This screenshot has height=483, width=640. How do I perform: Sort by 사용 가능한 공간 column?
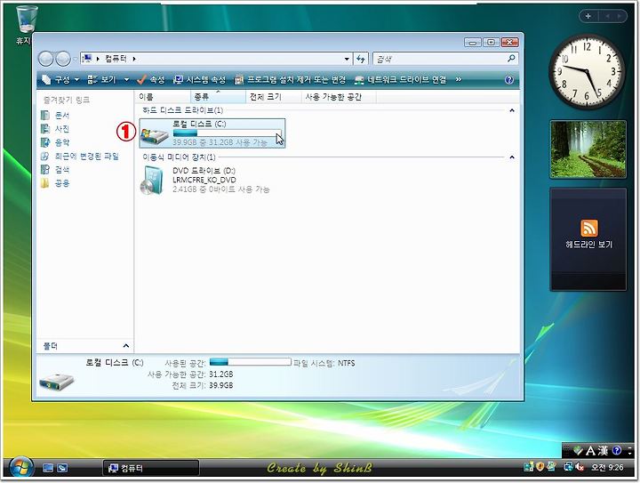click(339, 97)
